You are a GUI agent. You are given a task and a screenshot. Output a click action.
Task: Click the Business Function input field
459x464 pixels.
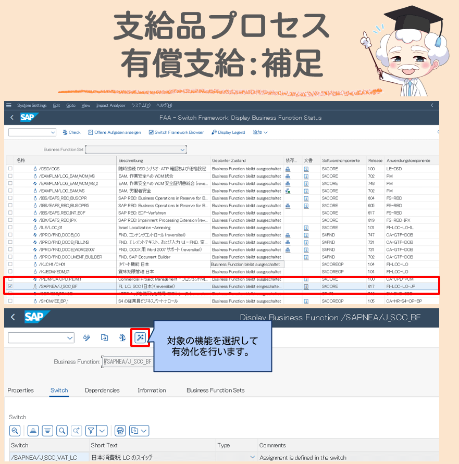(x=128, y=361)
